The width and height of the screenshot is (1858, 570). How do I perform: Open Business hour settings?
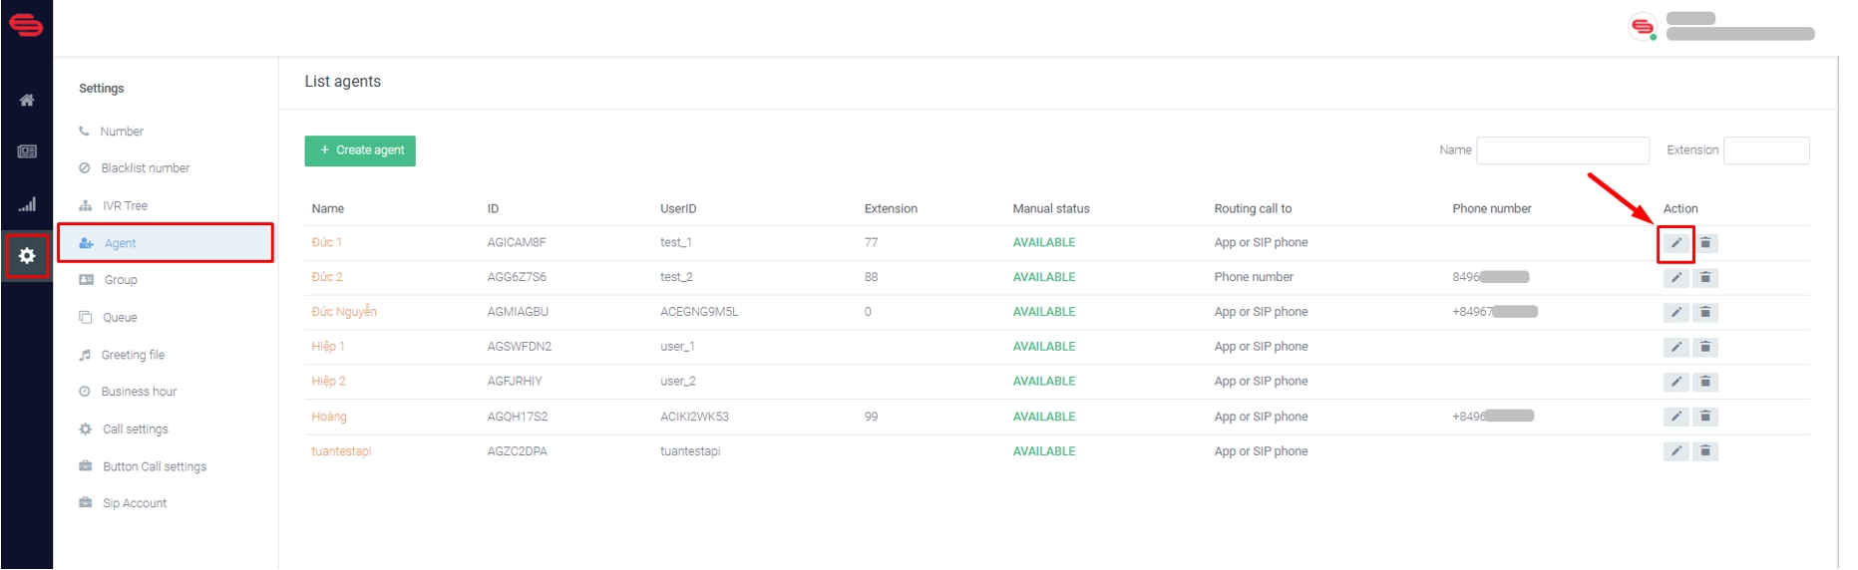(139, 392)
